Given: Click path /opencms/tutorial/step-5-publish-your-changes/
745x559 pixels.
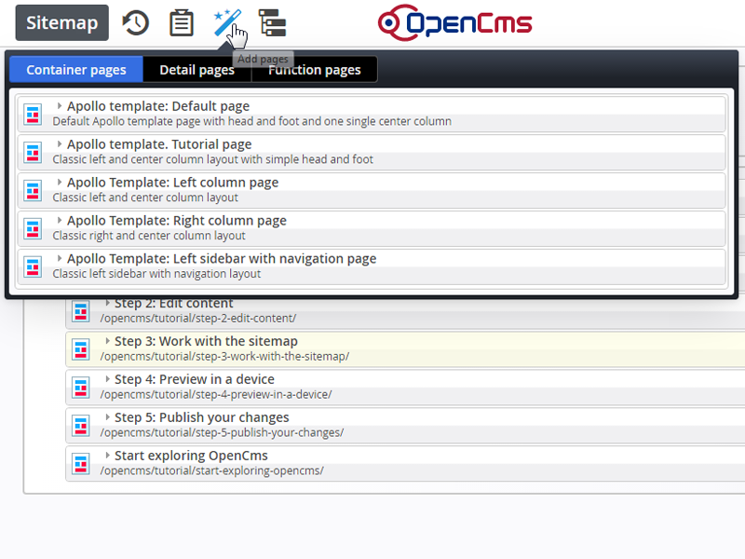Looking at the screenshot, I should 222,432.
